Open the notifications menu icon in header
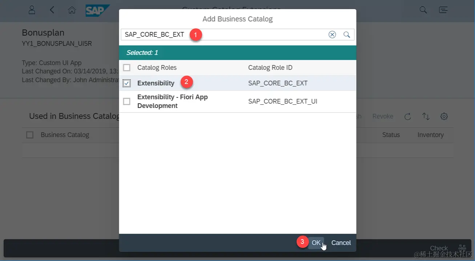The width and height of the screenshot is (475, 261). 443,10
